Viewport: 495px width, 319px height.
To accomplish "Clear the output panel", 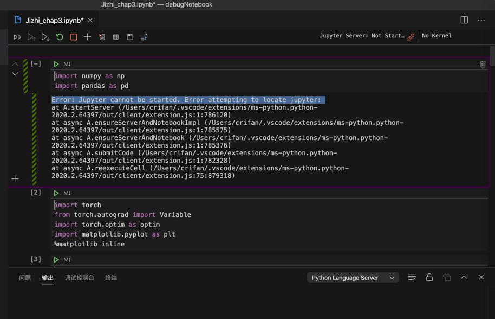I will (412, 277).
